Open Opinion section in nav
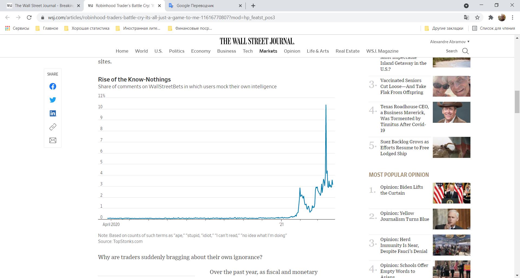Image resolution: width=520 pixels, height=278 pixels. pos(292,51)
